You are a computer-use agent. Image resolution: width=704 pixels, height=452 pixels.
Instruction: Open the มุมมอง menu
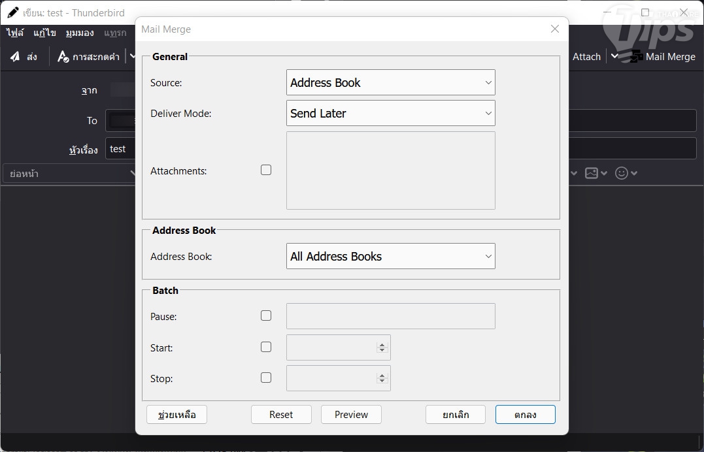(80, 33)
